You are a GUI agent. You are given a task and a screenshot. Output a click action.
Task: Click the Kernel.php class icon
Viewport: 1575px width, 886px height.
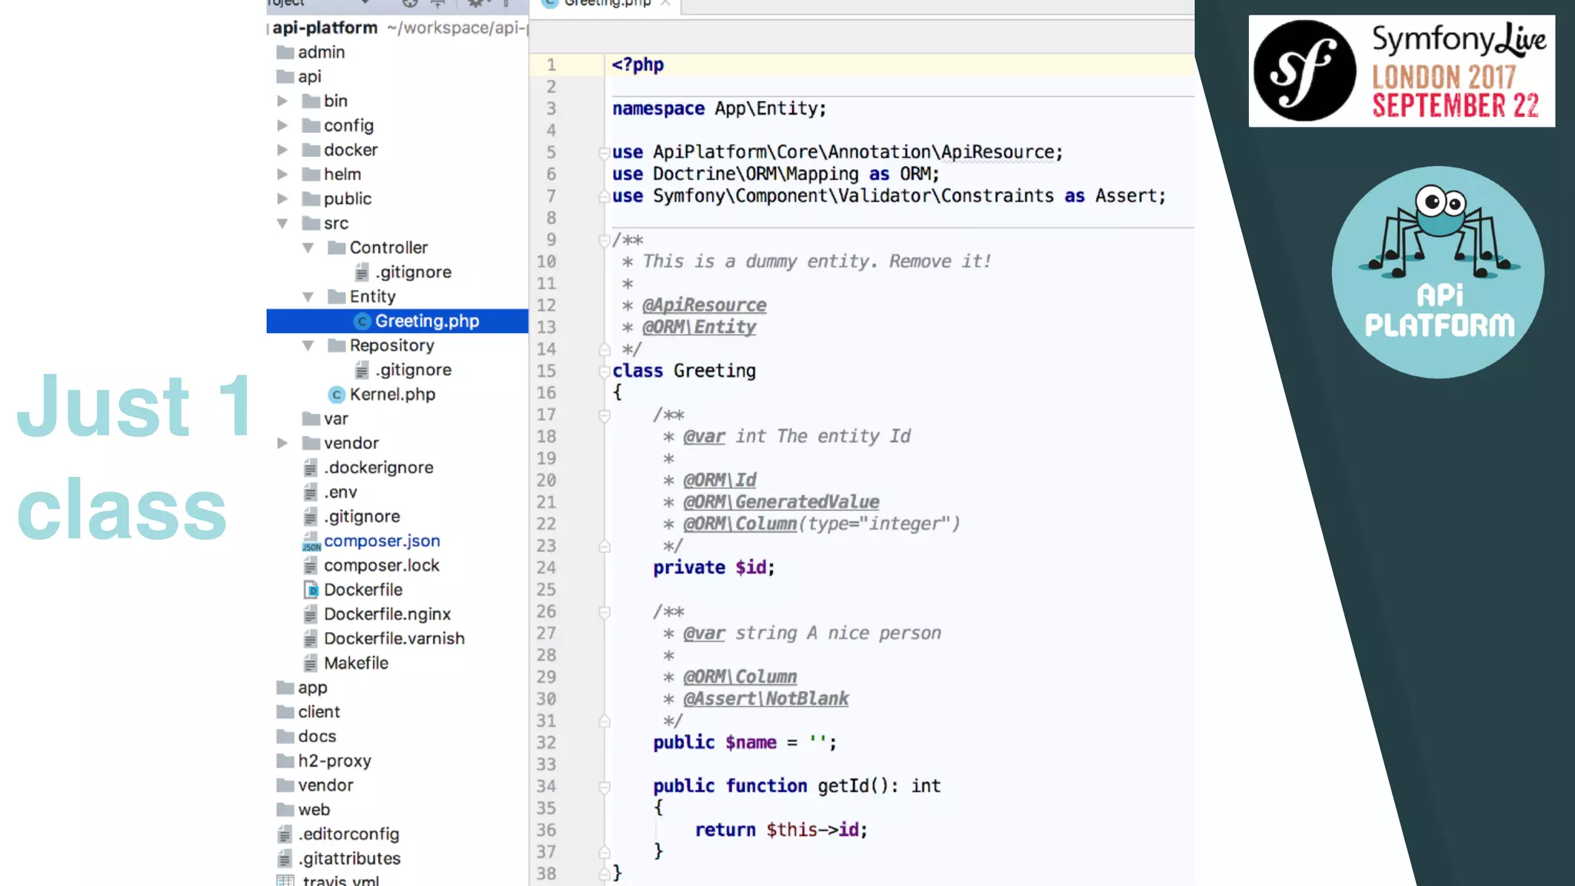coord(336,395)
